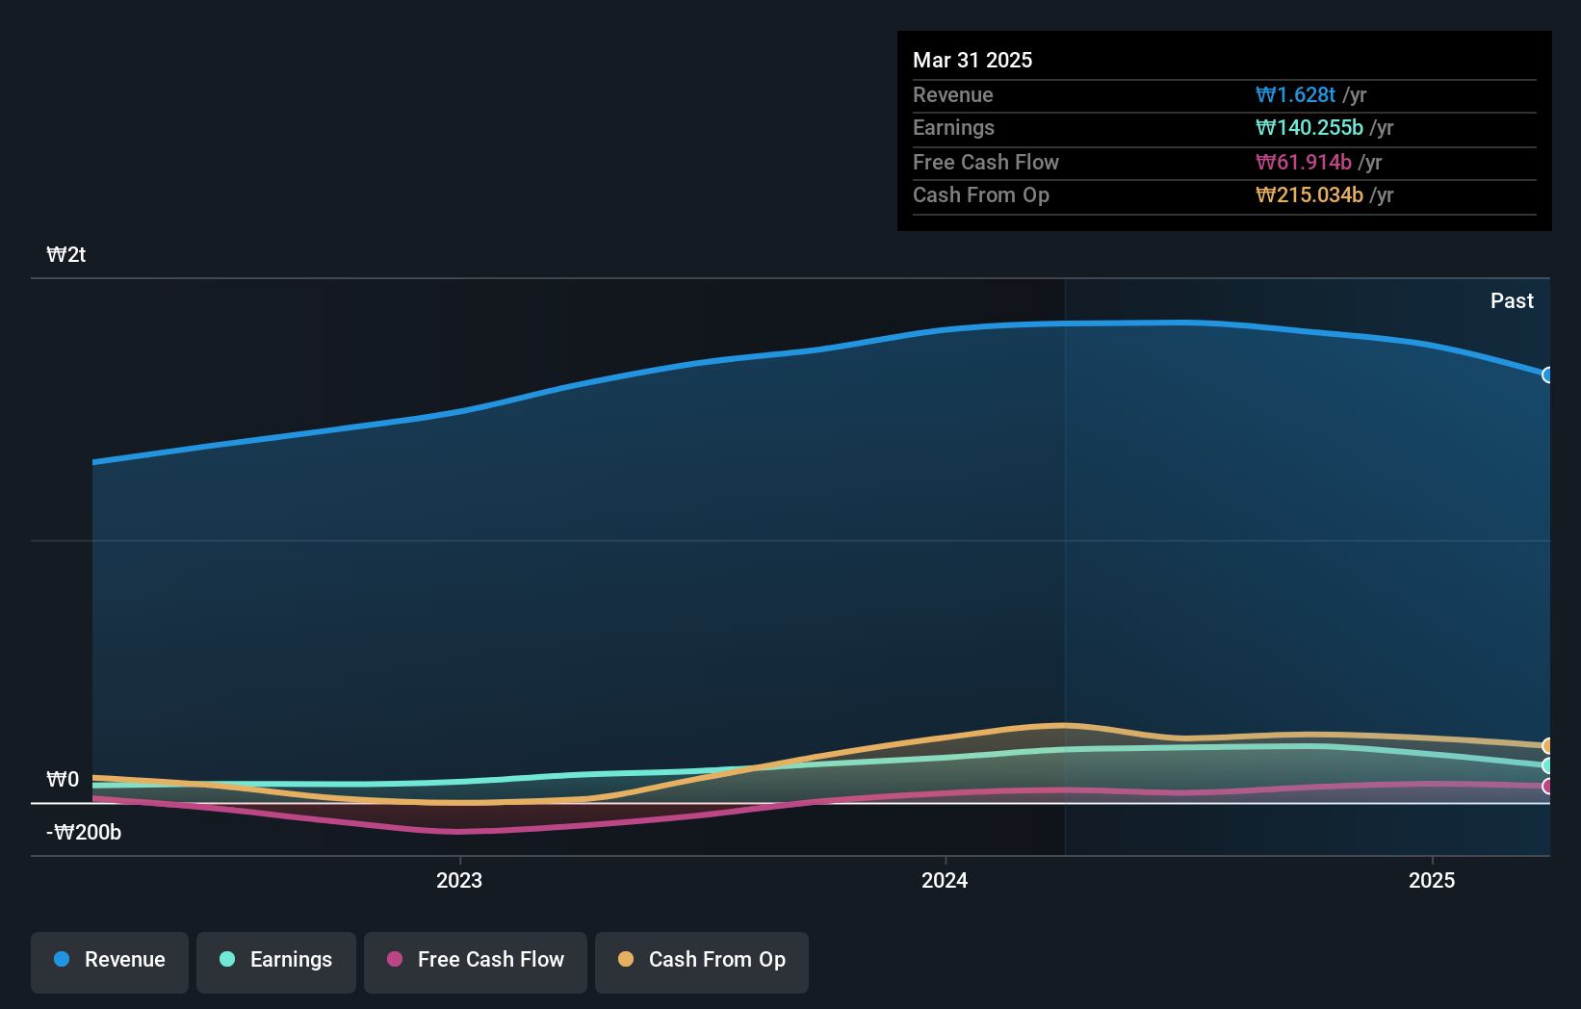The image size is (1581, 1009).
Task: Click the -₩200b y-axis label
Action: pos(84,832)
